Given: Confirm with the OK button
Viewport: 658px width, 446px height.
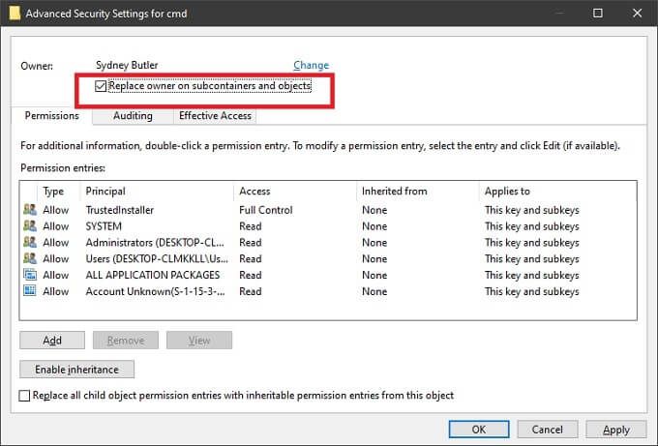Looking at the screenshot, I should click(x=480, y=430).
